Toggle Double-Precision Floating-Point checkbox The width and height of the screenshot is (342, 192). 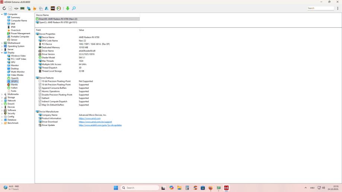point(40,94)
